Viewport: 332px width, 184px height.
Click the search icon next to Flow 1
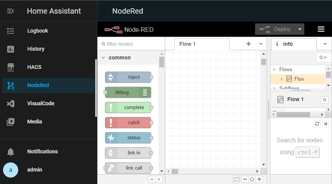point(324,100)
